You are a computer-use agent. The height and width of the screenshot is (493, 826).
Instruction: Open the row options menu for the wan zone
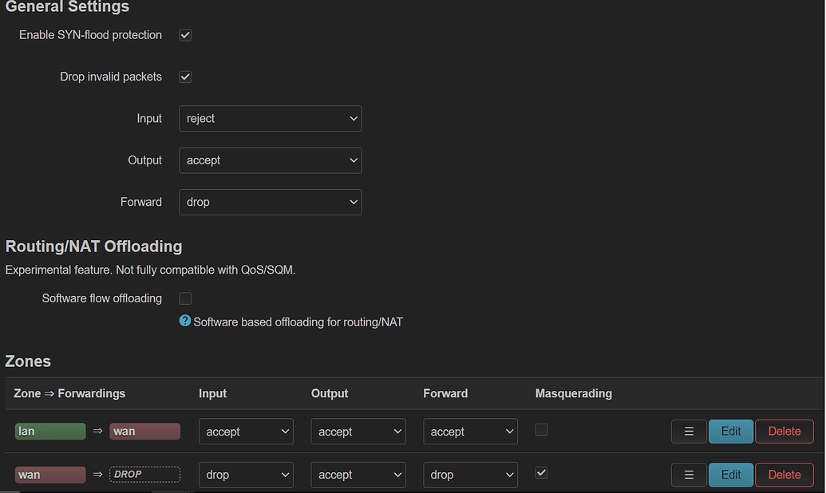pyautogui.click(x=688, y=474)
